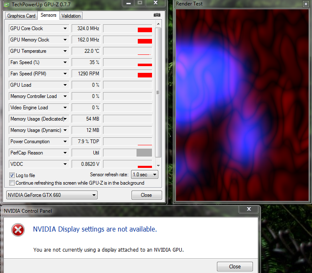This screenshot has height=273, width=312.
Task: Open the PerfCap Reason sensor dropdown
Action: tap(65, 153)
